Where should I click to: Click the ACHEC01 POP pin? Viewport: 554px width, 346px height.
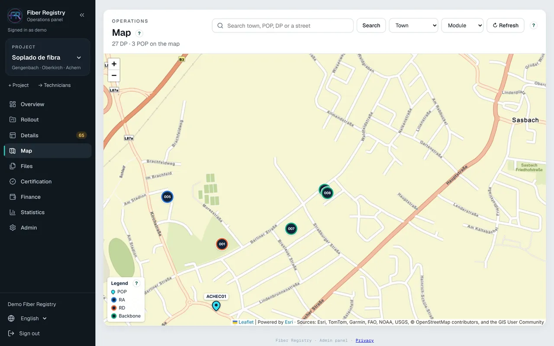[x=216, y=306]
